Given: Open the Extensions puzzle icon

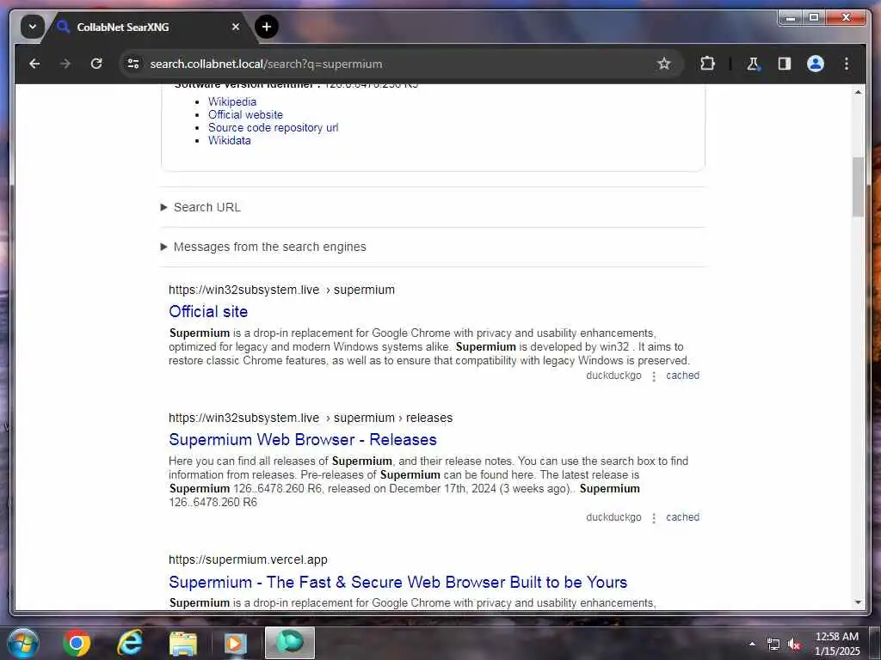Looking at the screenshot, I should tap(707, 64).
